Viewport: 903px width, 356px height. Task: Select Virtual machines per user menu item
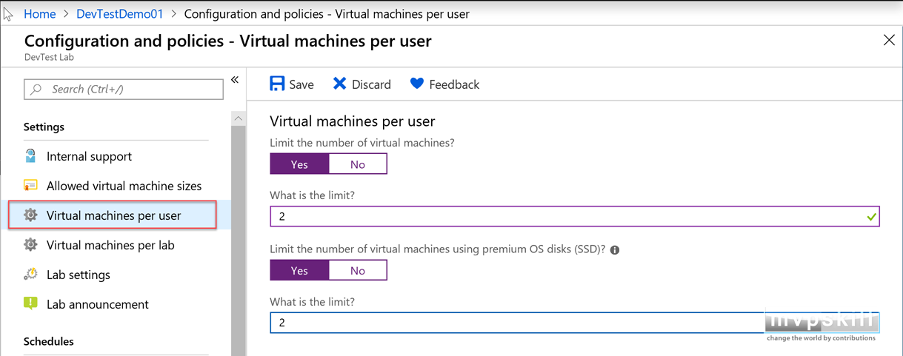[113, 215]
